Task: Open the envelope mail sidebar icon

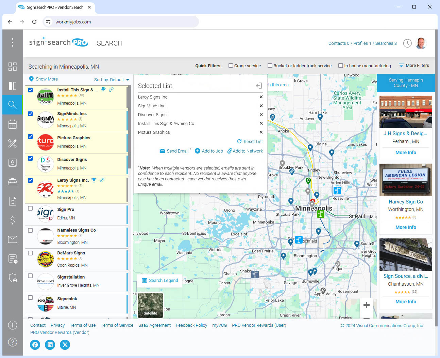Action: (x=13, y=239)
